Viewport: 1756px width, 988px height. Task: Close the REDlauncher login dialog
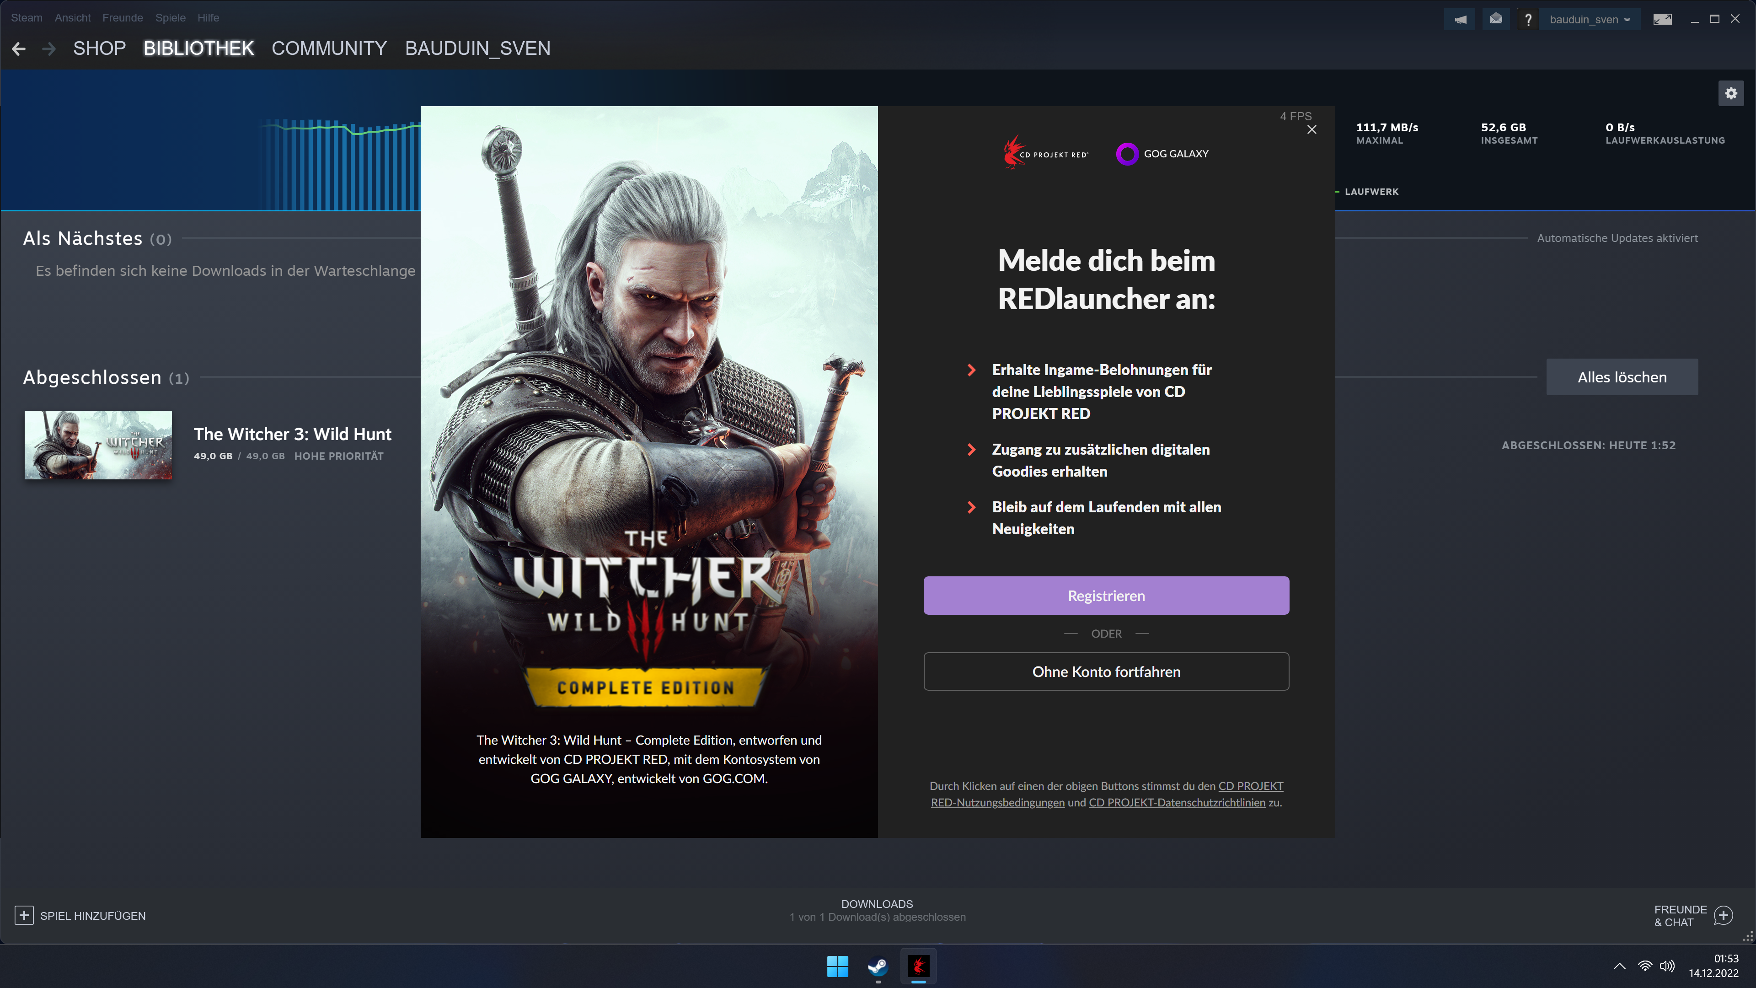(x=1312, y=129)
